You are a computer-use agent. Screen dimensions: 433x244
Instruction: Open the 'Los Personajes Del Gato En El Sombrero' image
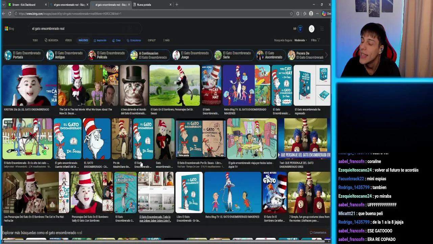(x=36, y=192)
